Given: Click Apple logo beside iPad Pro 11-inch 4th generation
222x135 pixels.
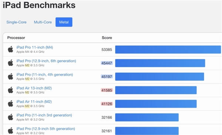Looking at the screenshot, I should click(10, 76).
